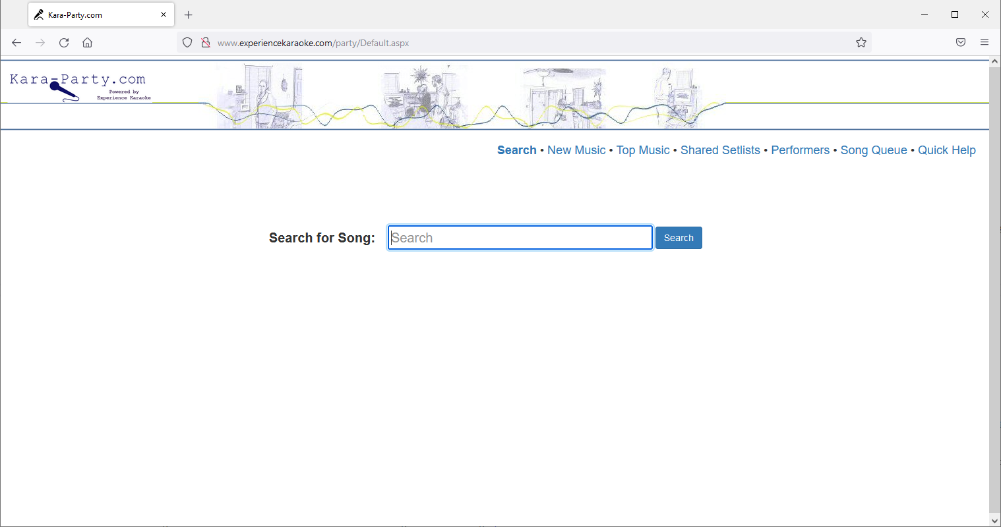View the Song Queue
Screen dimensions: 1001x527
[x=873, y=150]
